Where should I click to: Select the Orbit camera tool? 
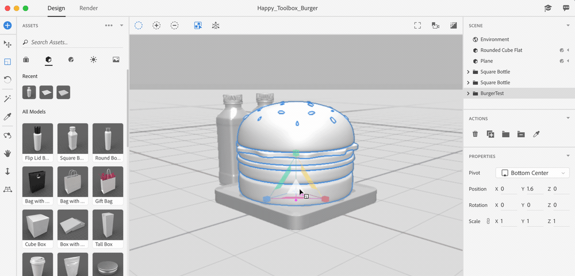coord(7,136)
